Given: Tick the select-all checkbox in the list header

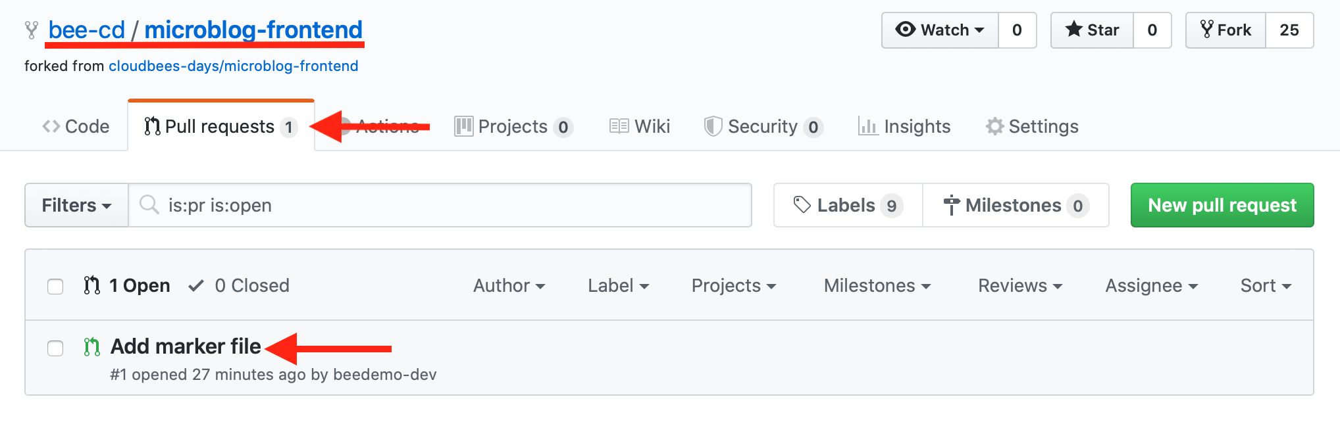Looking at the screenshot, I should (x=55, y=286).
